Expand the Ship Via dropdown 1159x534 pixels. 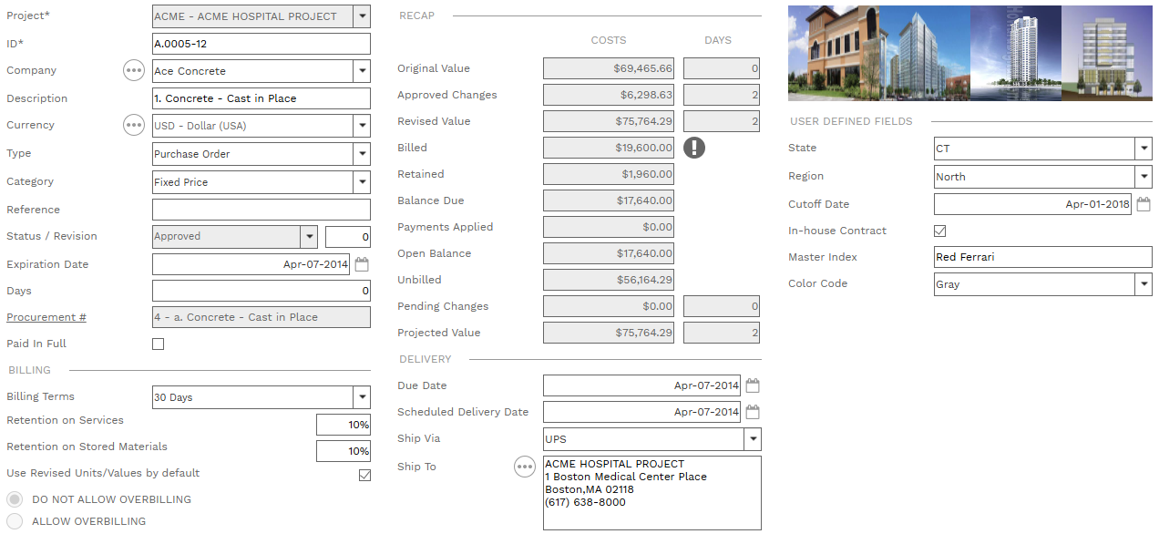(753, 439)
